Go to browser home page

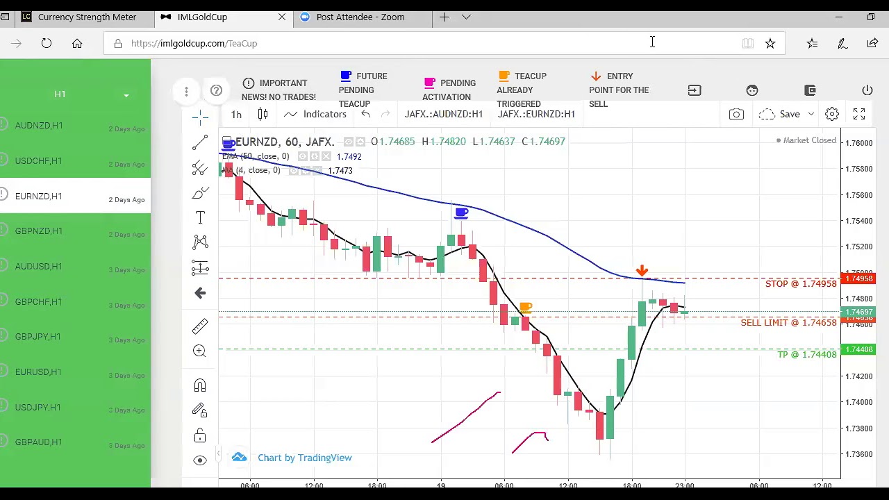click(77, 43)
